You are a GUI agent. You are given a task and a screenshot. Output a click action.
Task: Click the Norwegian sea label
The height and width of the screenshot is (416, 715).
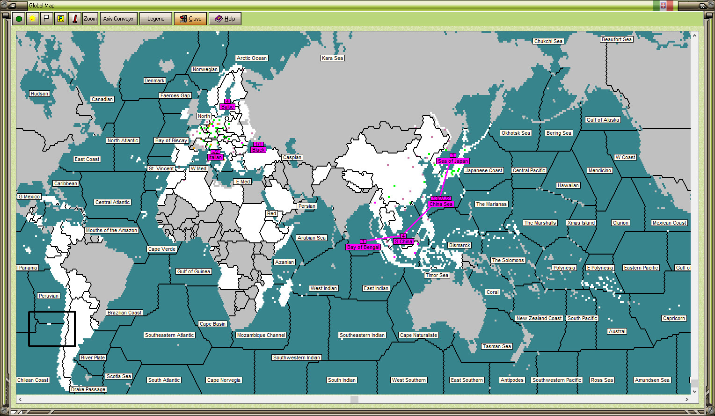[x=205, y=69]
